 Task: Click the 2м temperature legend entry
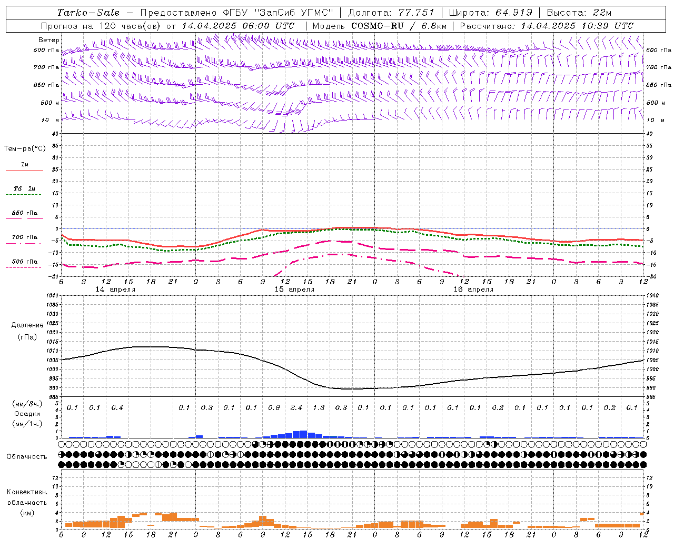pyautogui.click(x=25, y=165)
